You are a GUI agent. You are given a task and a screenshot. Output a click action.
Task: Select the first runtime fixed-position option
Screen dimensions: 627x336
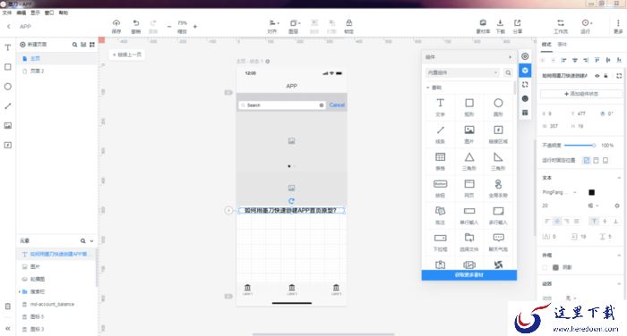pos(586,161)
